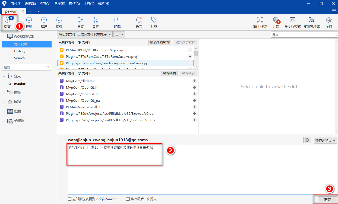
Task: Unstage PEToRomCase.vcxproj with its minus button
Action: pos(190,56)
